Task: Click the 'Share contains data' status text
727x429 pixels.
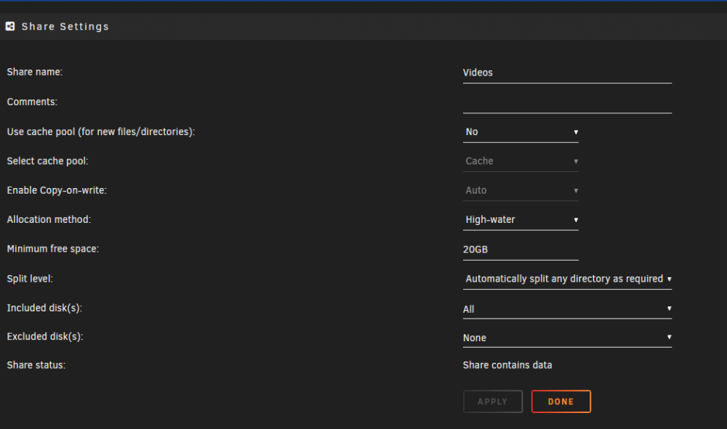Action: pos(507,365)
